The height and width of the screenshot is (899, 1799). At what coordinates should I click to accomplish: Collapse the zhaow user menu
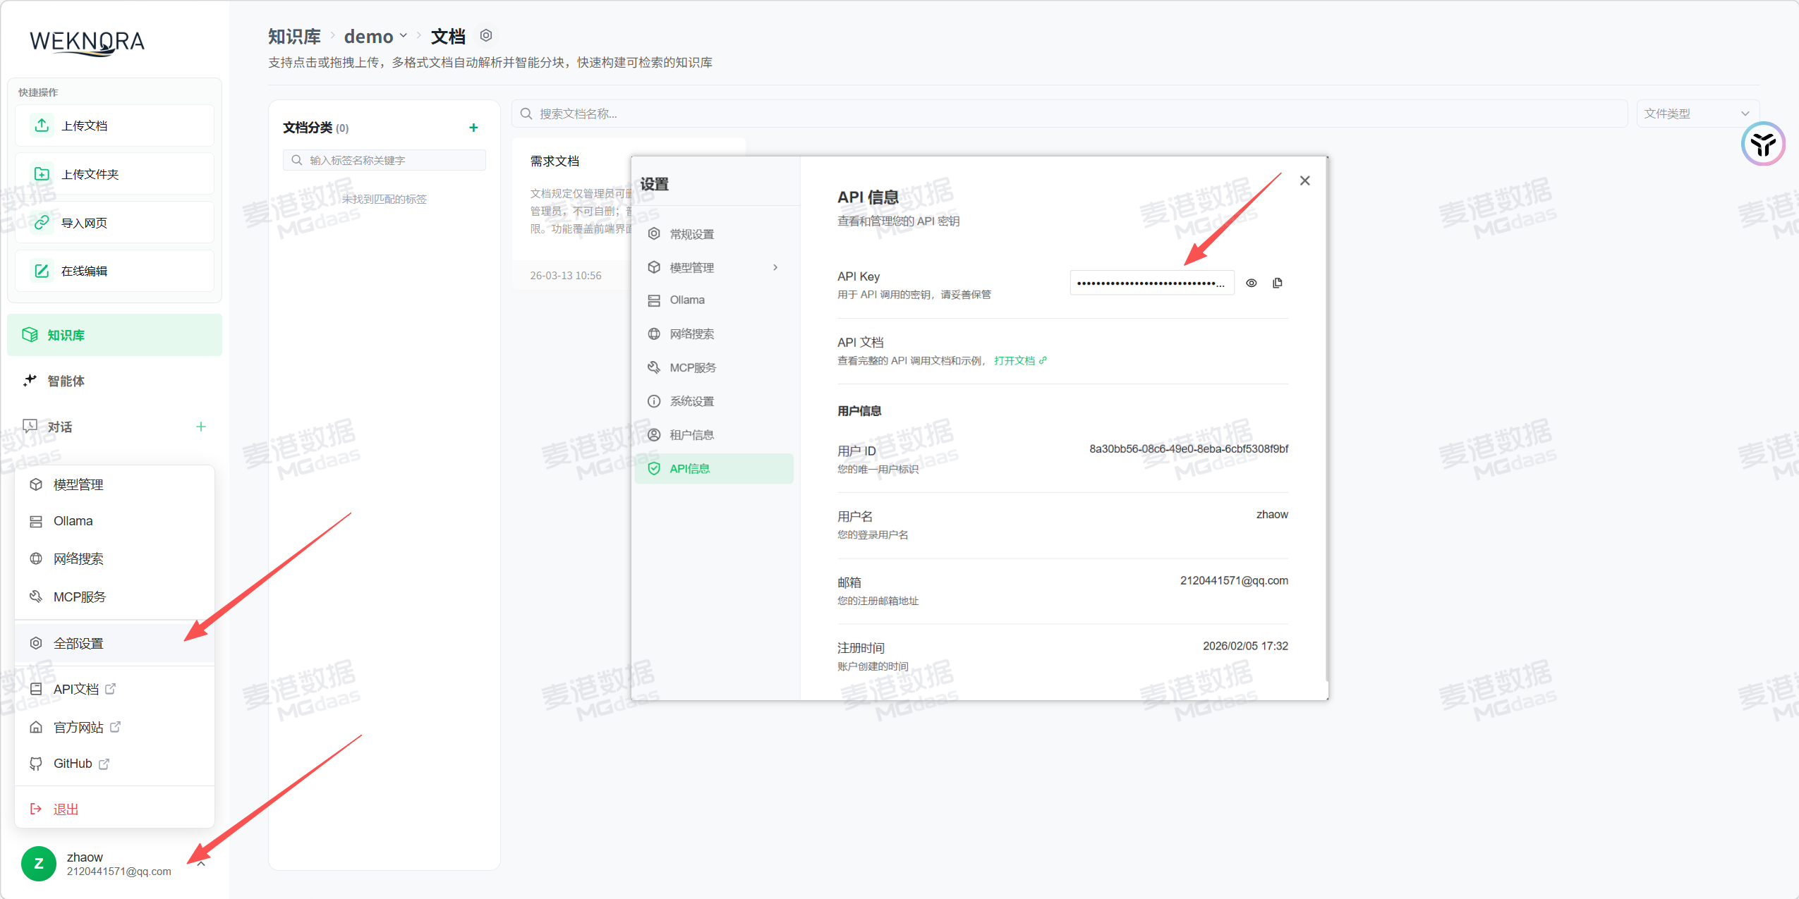tap(201, 864)
